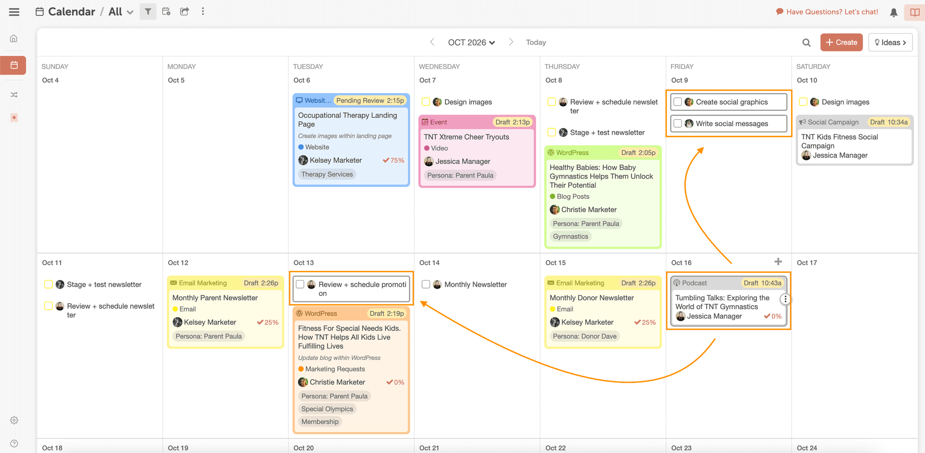Open the hamburger navigation menu
The height and width of the screenshot is (453, 925).
(x=14, y=12)
